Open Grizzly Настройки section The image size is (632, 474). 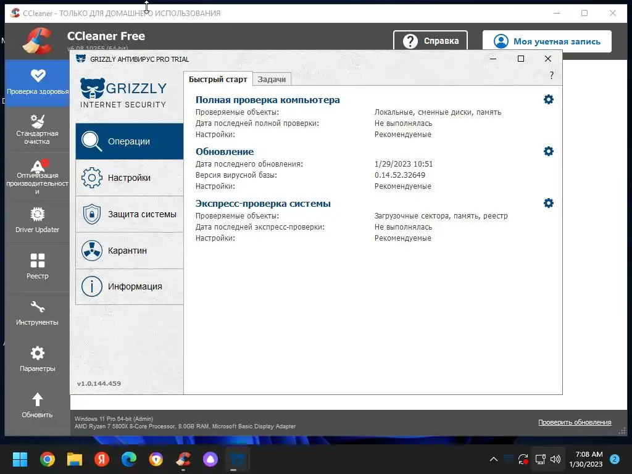click(x=130, y=178)
